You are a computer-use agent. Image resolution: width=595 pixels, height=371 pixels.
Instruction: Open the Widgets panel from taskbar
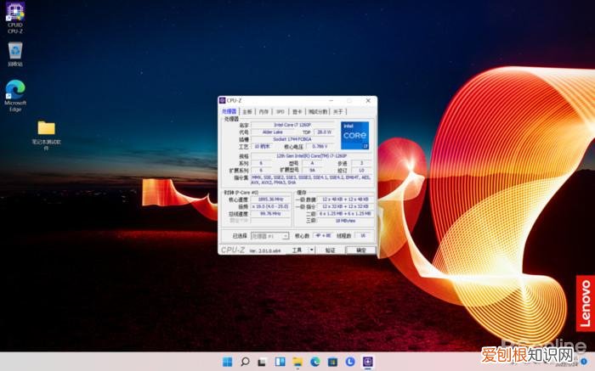click(280, 362)
